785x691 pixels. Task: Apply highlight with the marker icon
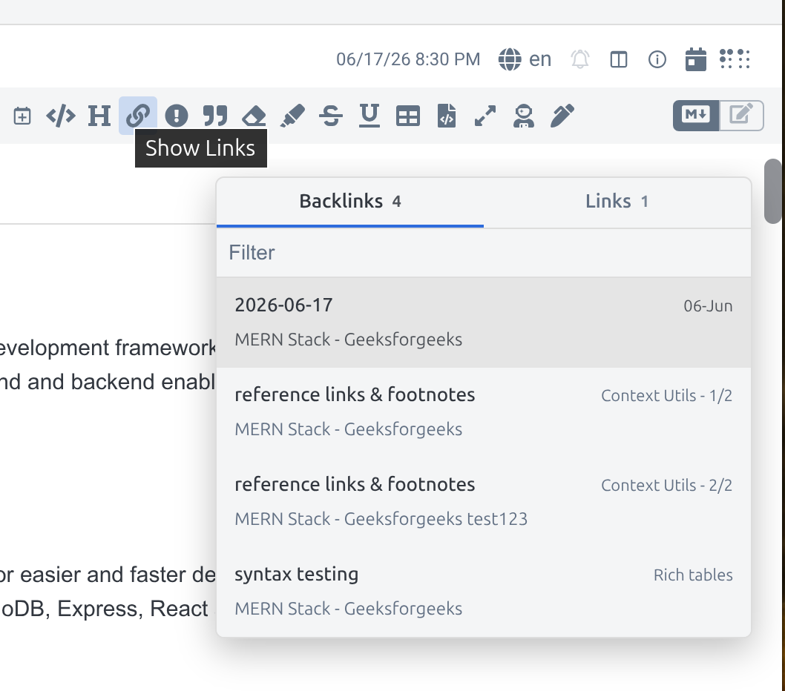[x=292, y=116]
